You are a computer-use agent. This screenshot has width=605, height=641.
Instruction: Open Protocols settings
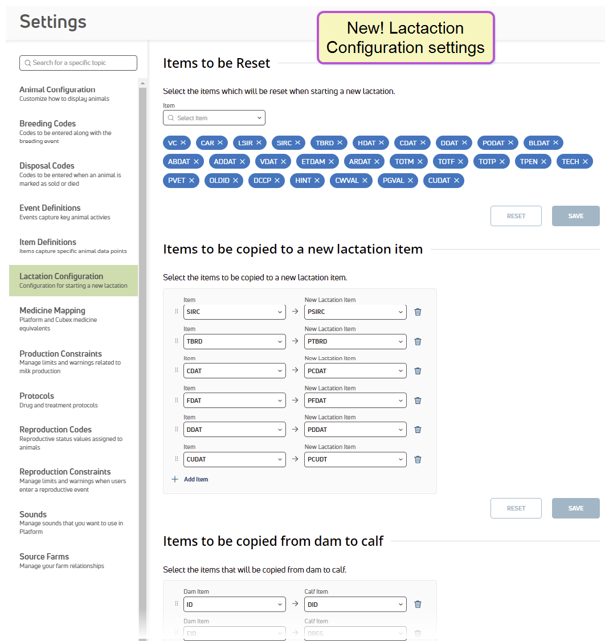[73, 400]
